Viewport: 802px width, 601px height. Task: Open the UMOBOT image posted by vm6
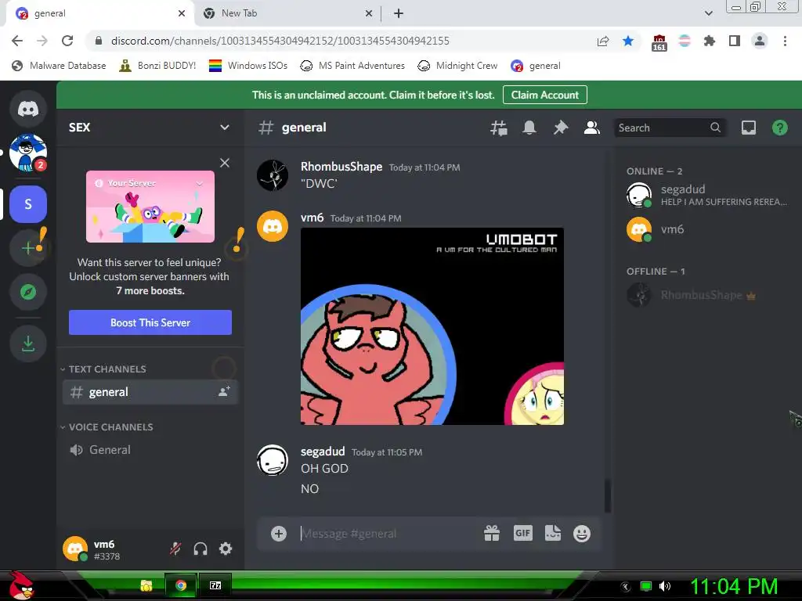[432, 326]
